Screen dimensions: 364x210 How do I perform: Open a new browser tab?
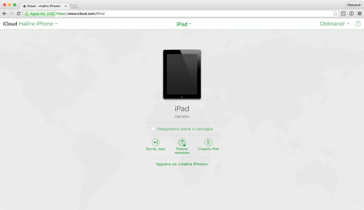74,6
